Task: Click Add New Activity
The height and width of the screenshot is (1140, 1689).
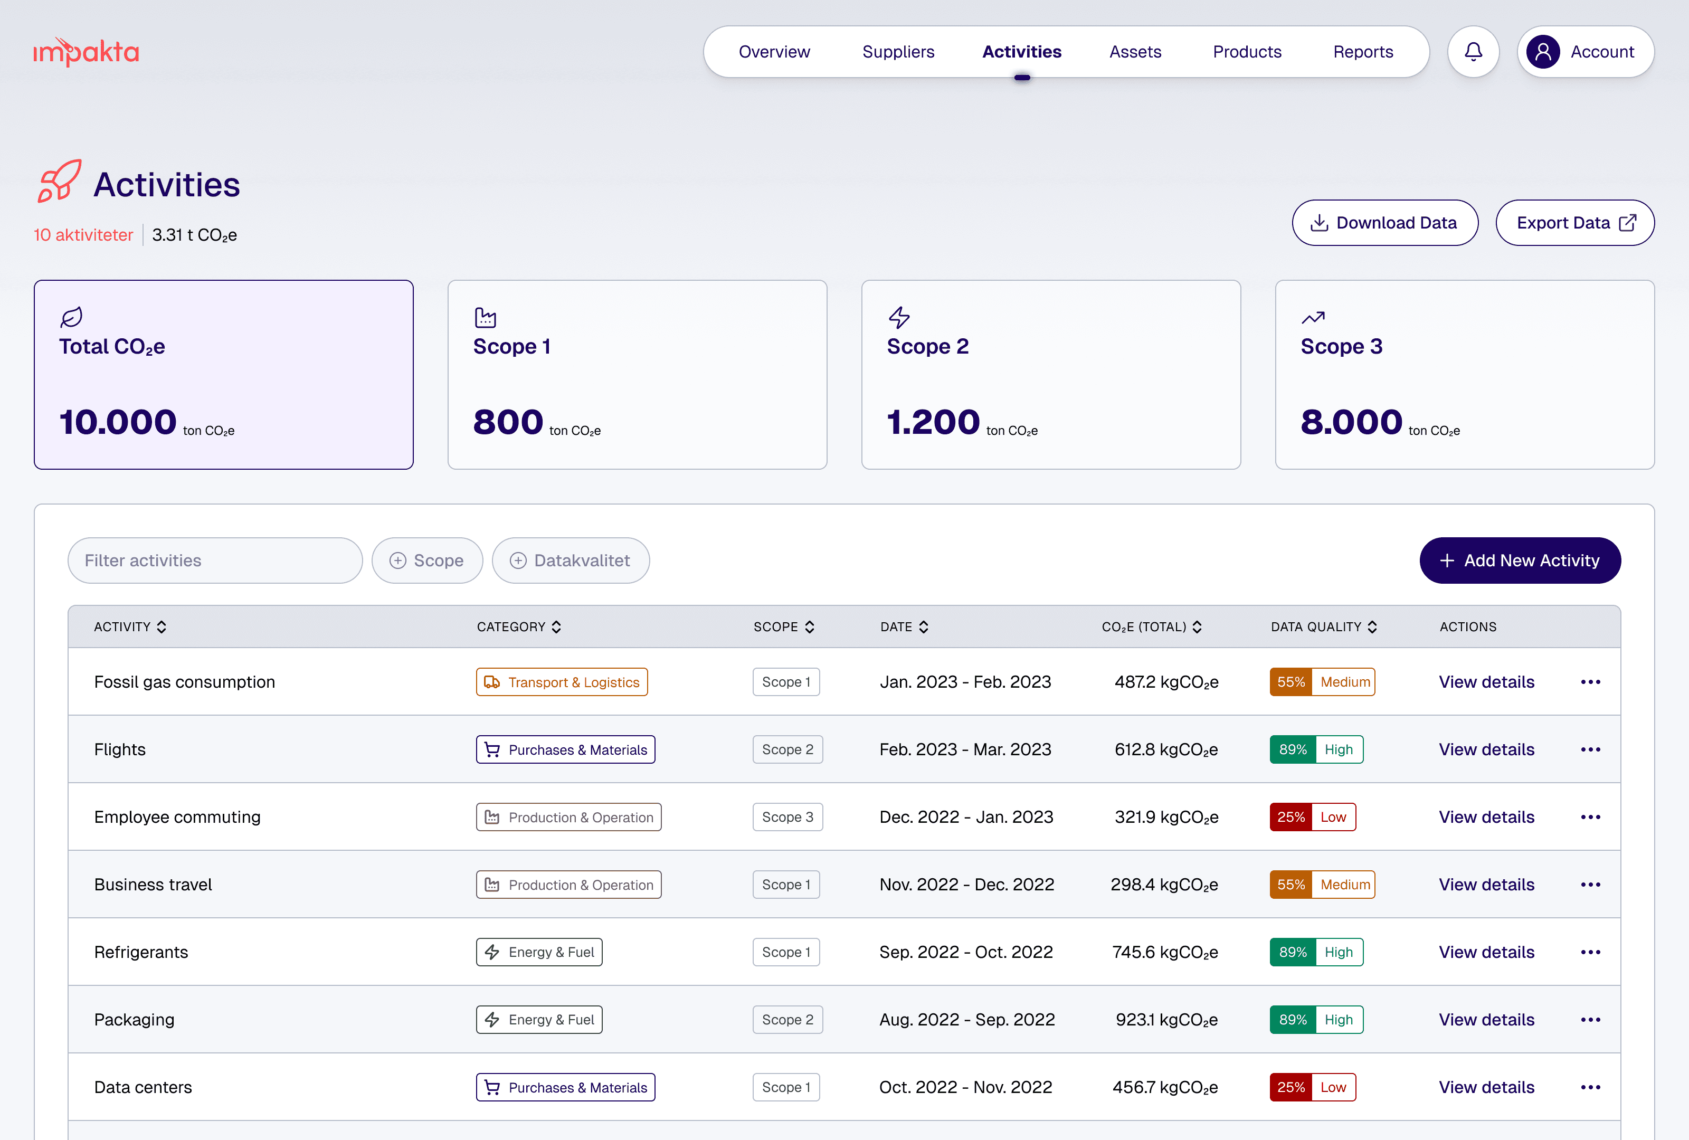Action: [1520, 560]
